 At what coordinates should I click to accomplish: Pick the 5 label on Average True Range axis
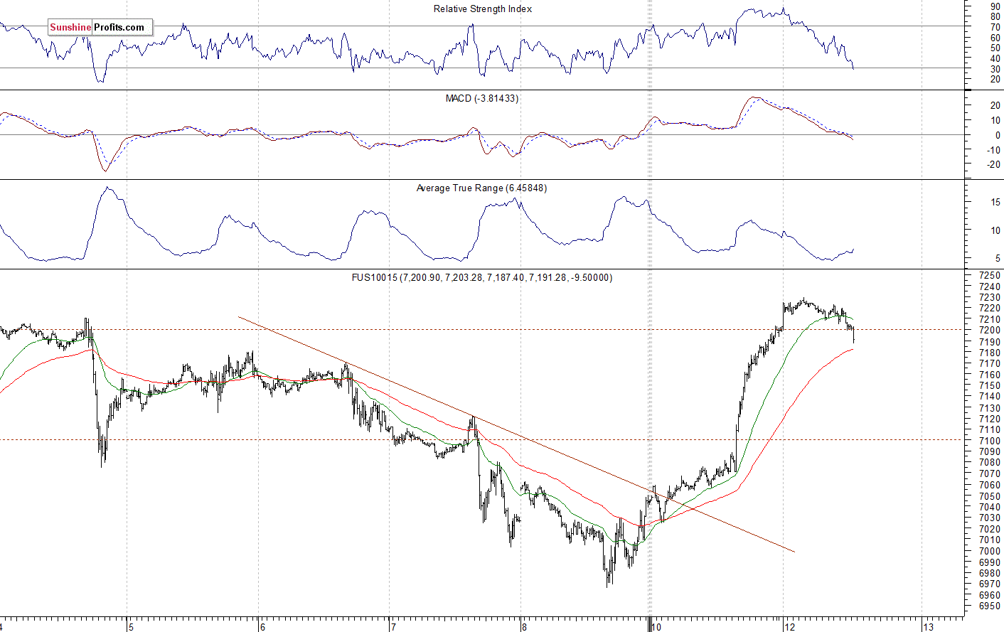pos(998,259)
